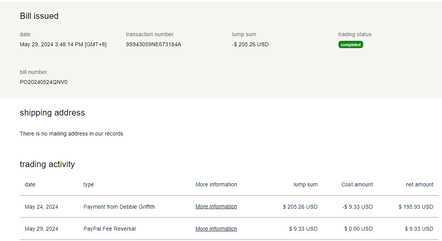Screen dimensions: 442x241
Task: Click the -$ 9.33 USD cost amount
Action: (357, 207)
